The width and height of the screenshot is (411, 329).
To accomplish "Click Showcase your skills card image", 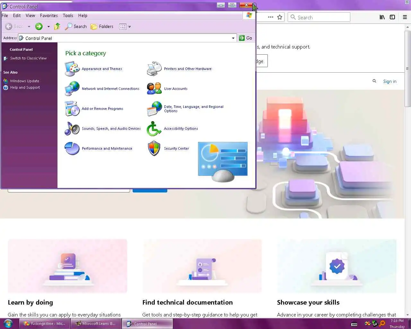I will (x=337, y=266).
